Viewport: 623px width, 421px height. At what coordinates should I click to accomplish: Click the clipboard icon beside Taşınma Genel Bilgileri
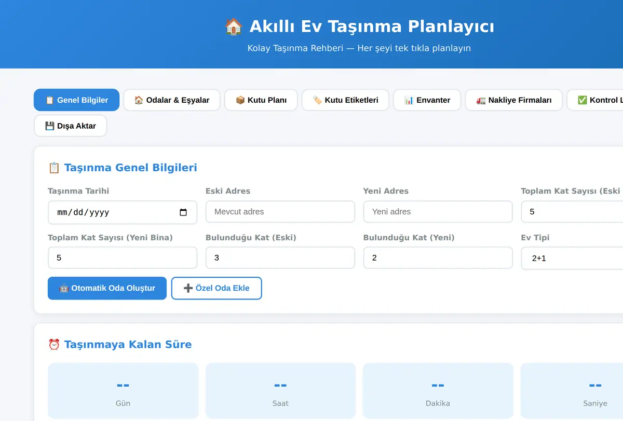point(54,168)
